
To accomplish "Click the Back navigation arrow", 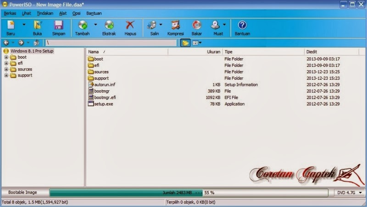I will (6, 43).
